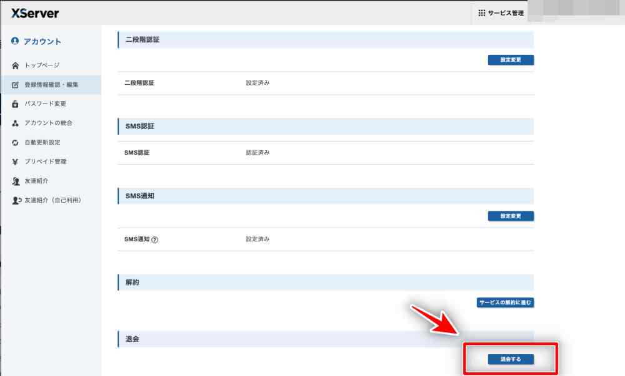The image size is (625, 376).
Task: Click the XServer logo
Action: coord(35,13)
